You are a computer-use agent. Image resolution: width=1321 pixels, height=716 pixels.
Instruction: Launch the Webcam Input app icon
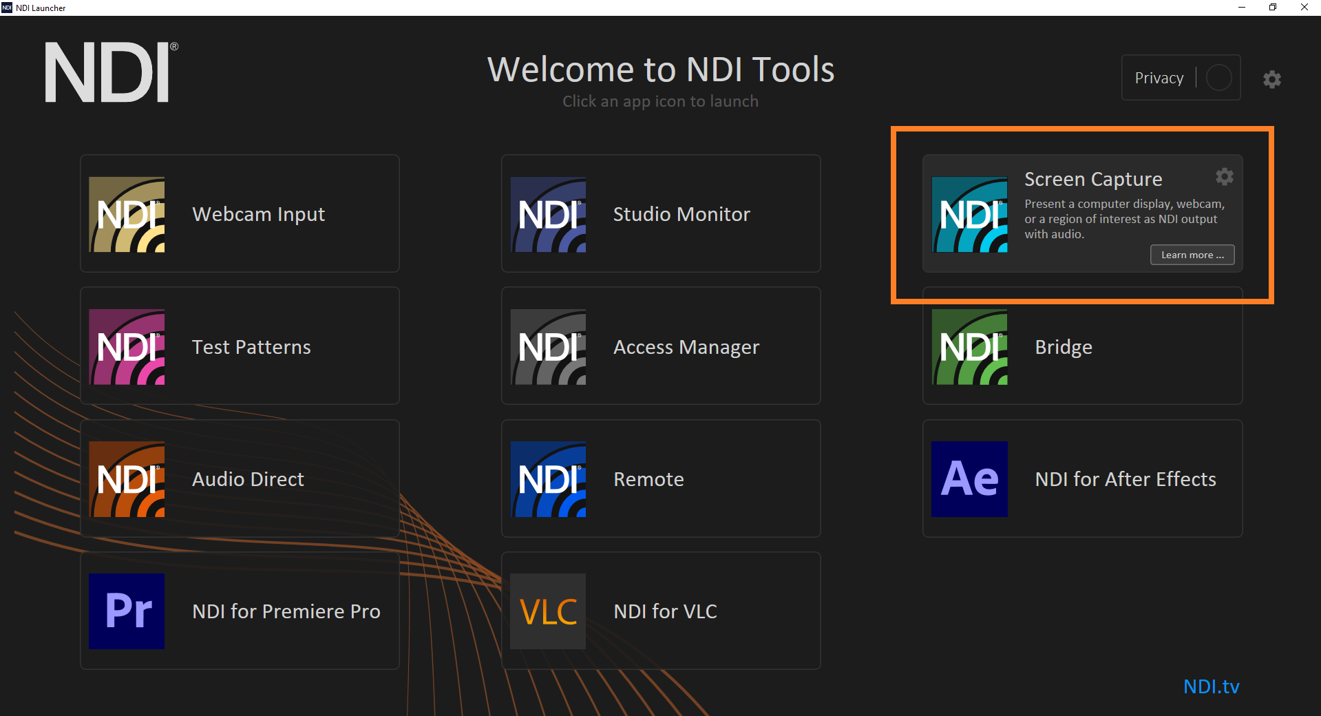click(127, 214)
